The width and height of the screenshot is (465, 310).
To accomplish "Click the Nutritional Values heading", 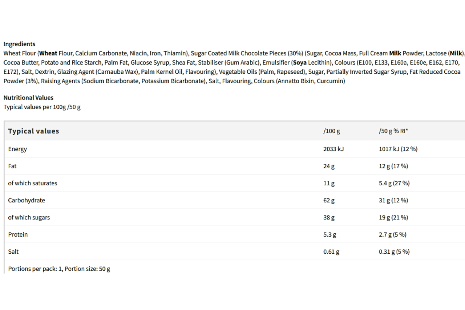I will click(x=28, y=97).
